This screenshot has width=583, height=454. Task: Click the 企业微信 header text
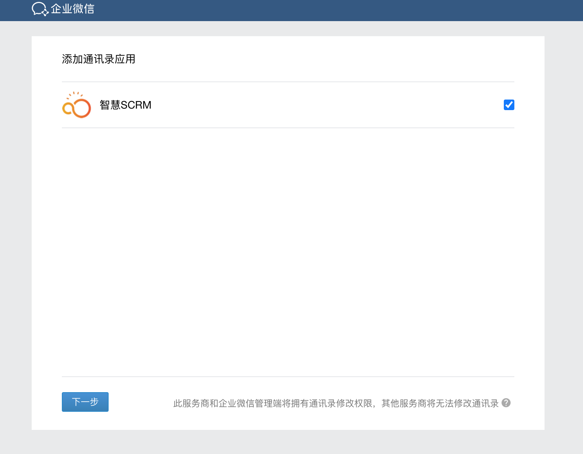click(72, 9)
